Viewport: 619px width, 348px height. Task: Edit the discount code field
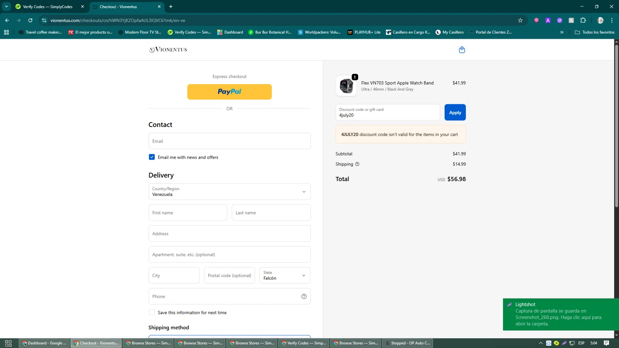tap(388, 113)
